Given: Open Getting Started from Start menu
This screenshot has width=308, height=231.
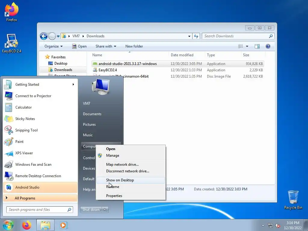Looking at the screenshot, I should click(x=40, y=85).
